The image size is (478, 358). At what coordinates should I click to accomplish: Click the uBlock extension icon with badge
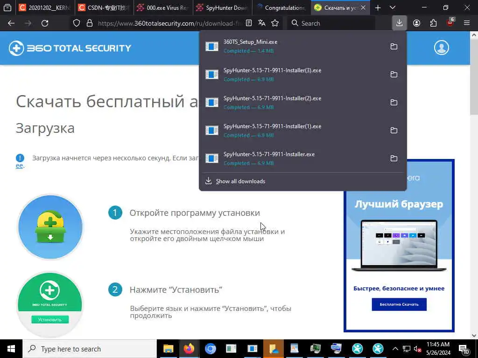pyautogui.click(x=450, y=22)
